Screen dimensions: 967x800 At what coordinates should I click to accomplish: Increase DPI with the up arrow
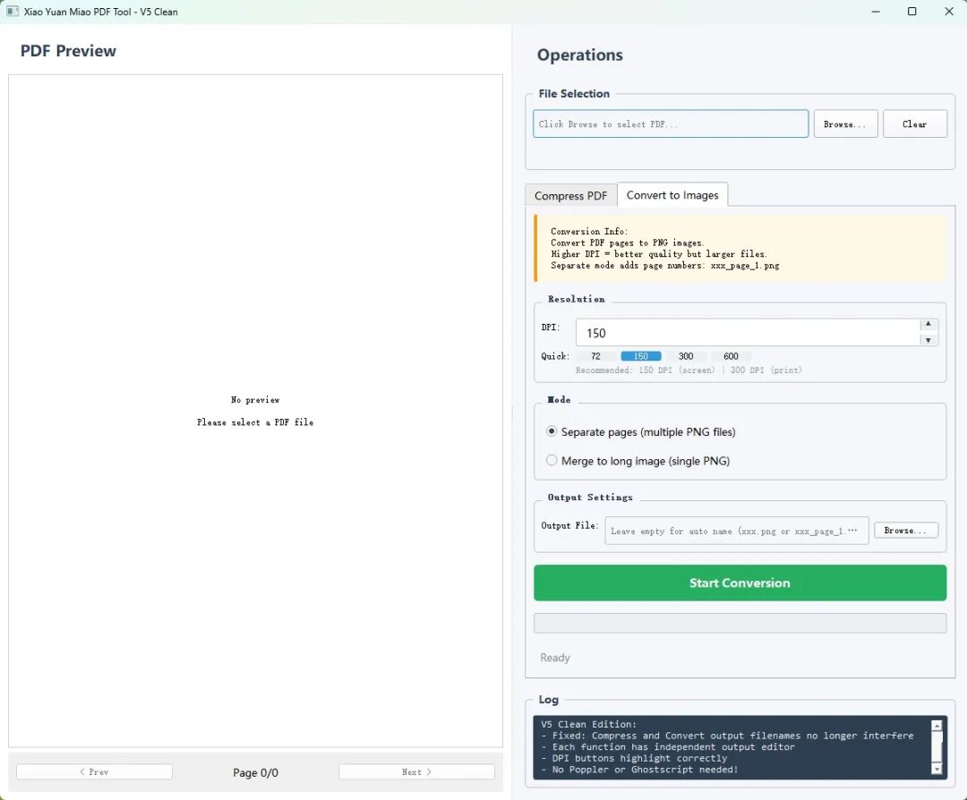click(928, 324)
